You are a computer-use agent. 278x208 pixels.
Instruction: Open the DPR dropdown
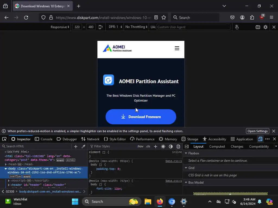115,27
